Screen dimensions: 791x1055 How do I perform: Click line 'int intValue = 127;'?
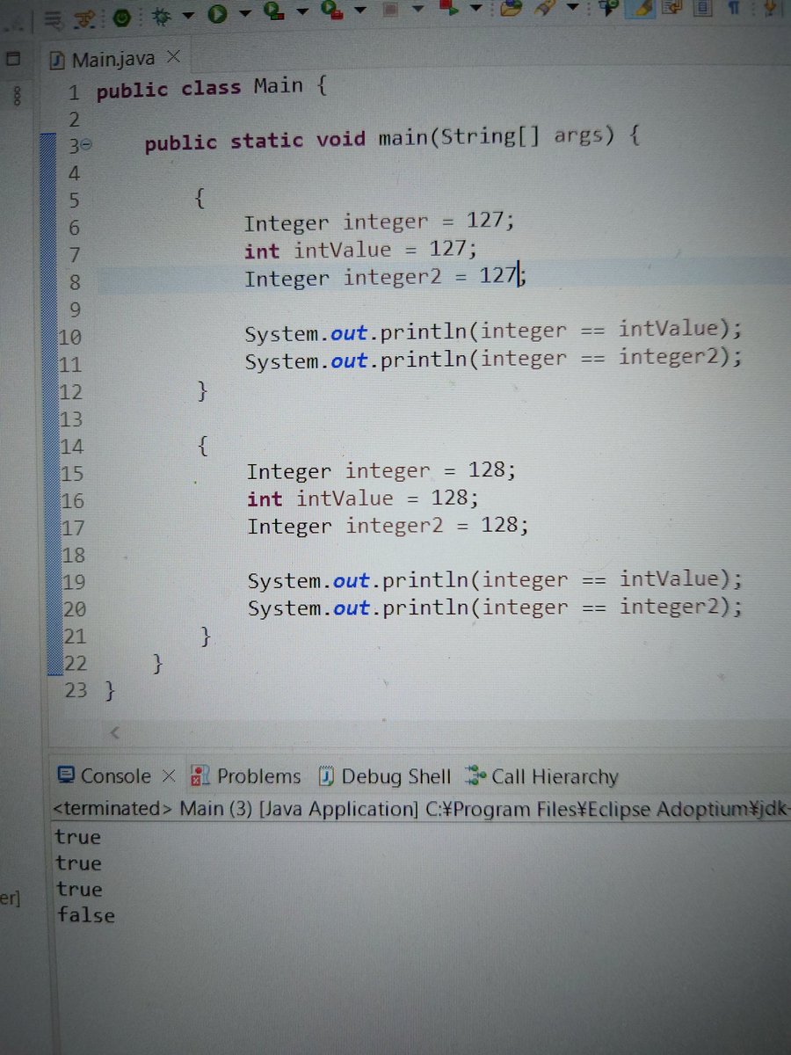coord(360,250)
